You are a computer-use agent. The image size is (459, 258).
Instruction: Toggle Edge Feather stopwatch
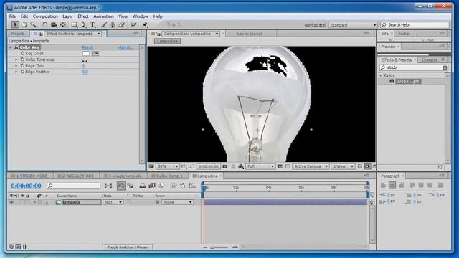coord(22,72)
